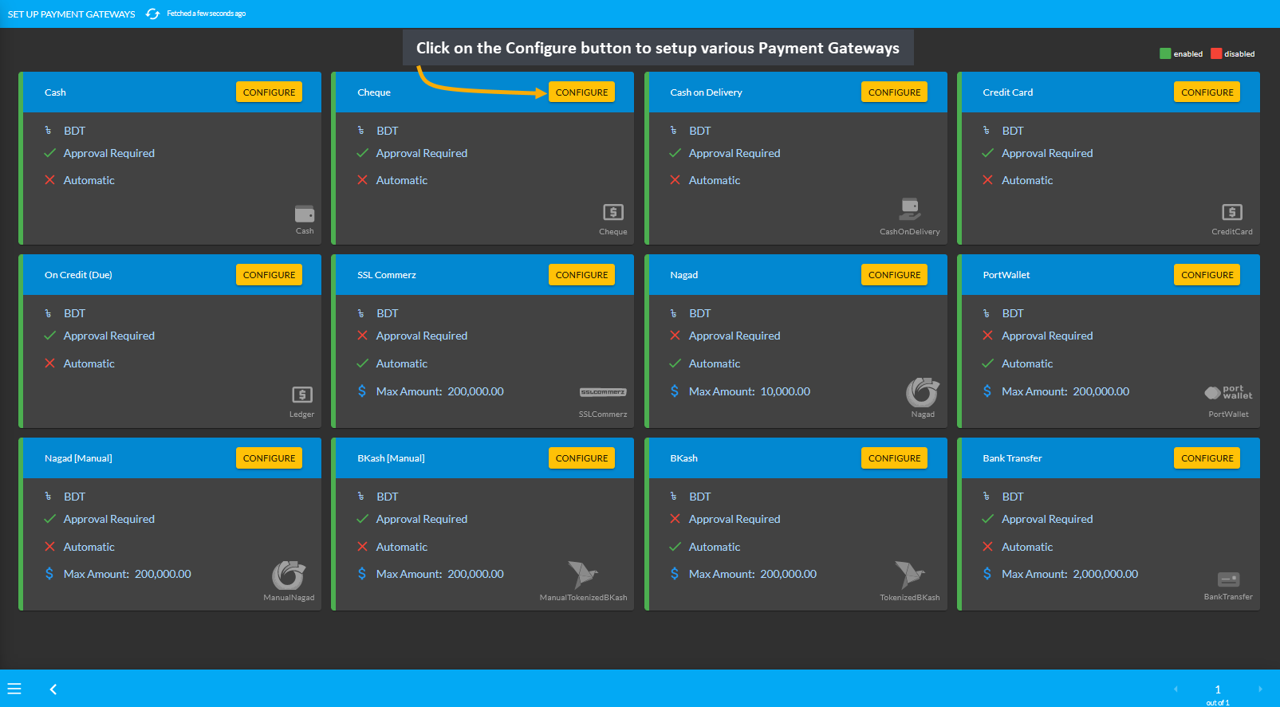Click the BankTransfer icon
This screenshot has width=1280, height=707.
[1228, 579]
